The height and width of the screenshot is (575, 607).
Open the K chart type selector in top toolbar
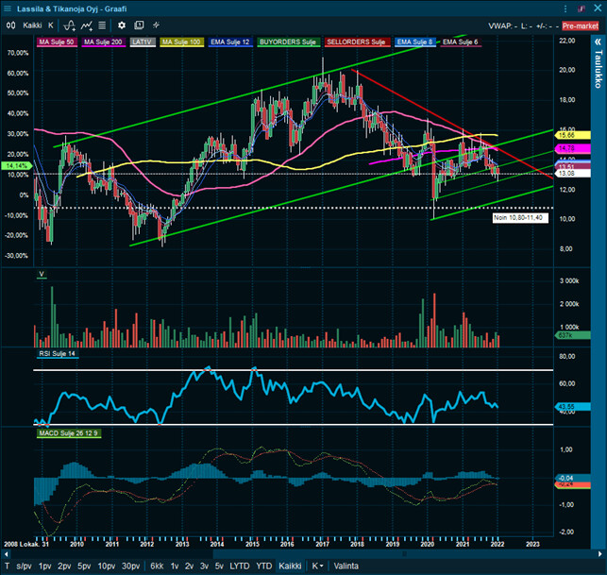click(x=51, y=25)
